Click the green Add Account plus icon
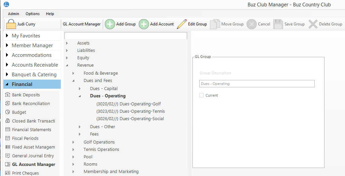Viewport: 345px width, 176px height. (144, 24)
